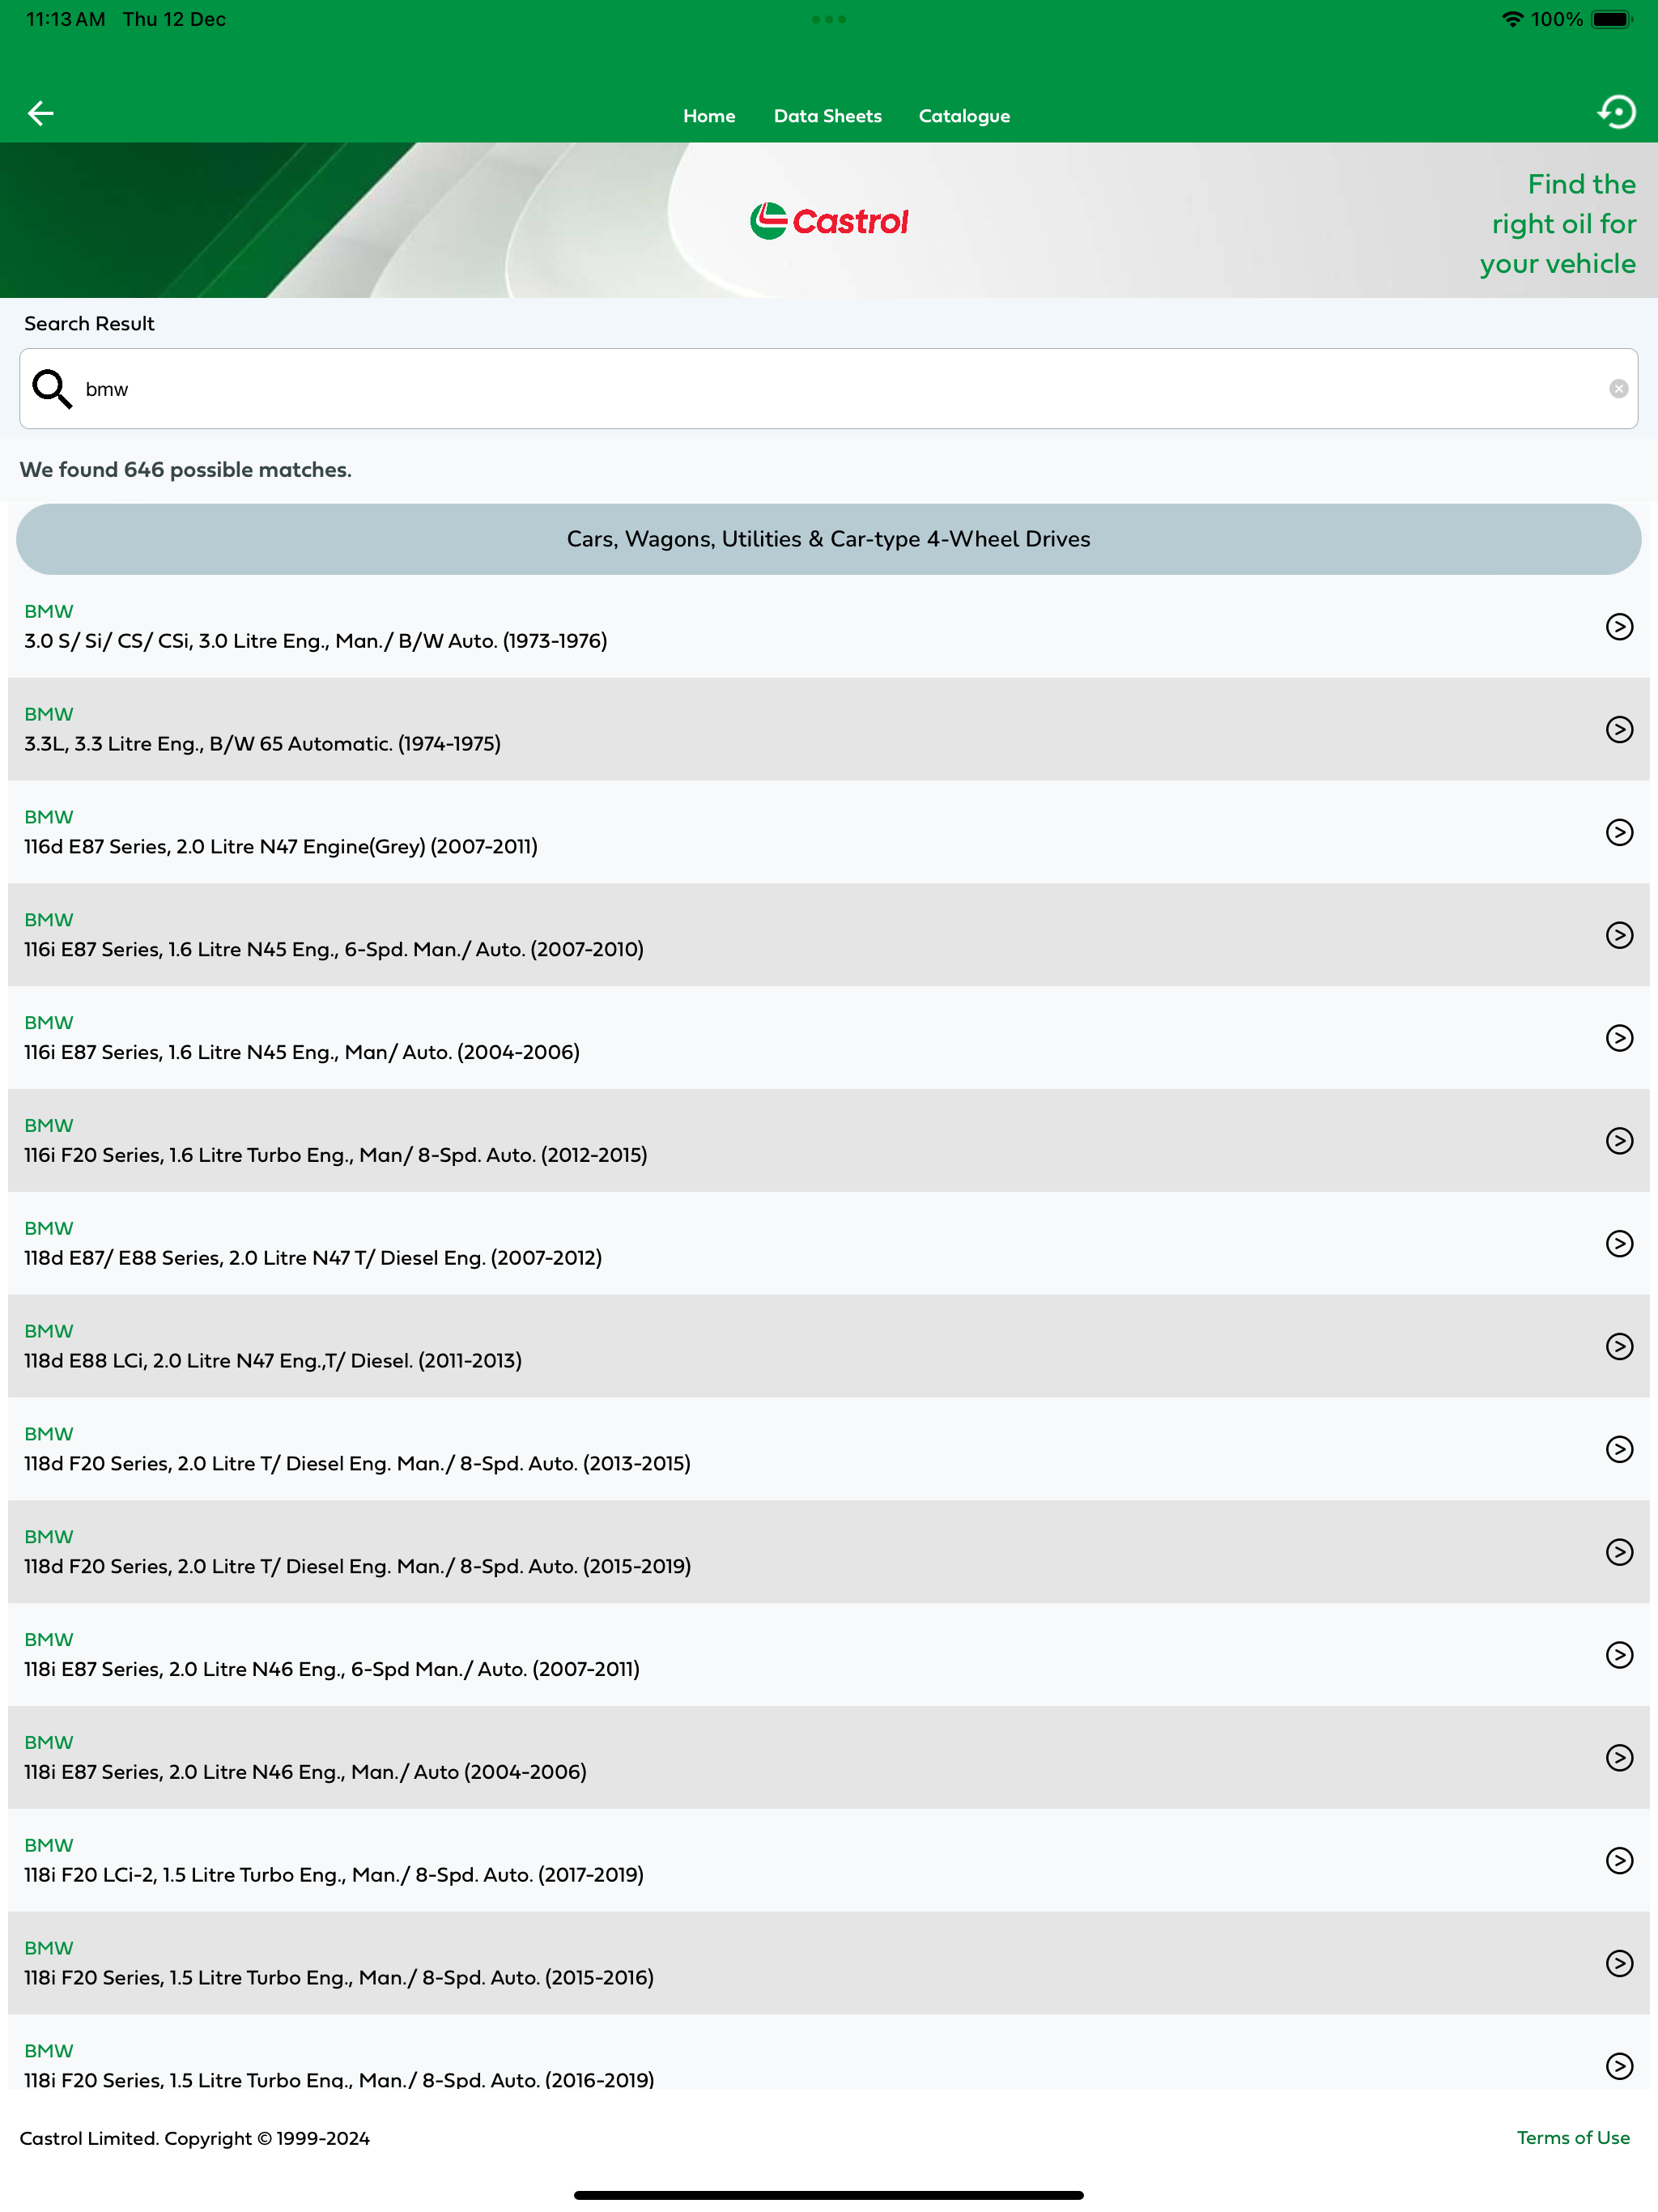Open arrow for 118d E87/E88 row

(x=1619, y=1244)
